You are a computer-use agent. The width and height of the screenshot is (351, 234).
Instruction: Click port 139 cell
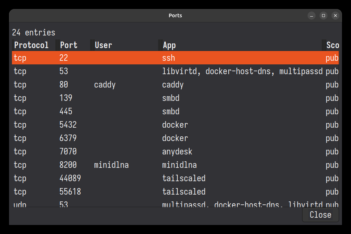(66, 98)
